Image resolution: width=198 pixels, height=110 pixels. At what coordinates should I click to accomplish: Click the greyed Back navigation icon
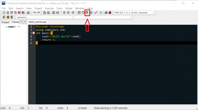coord(64,13)
